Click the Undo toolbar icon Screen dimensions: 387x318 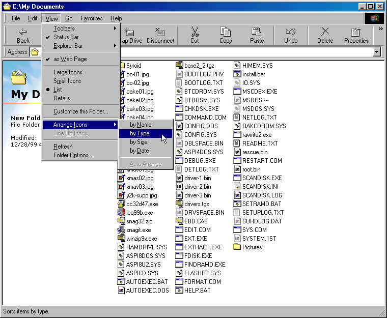click(x=291, y=32)
